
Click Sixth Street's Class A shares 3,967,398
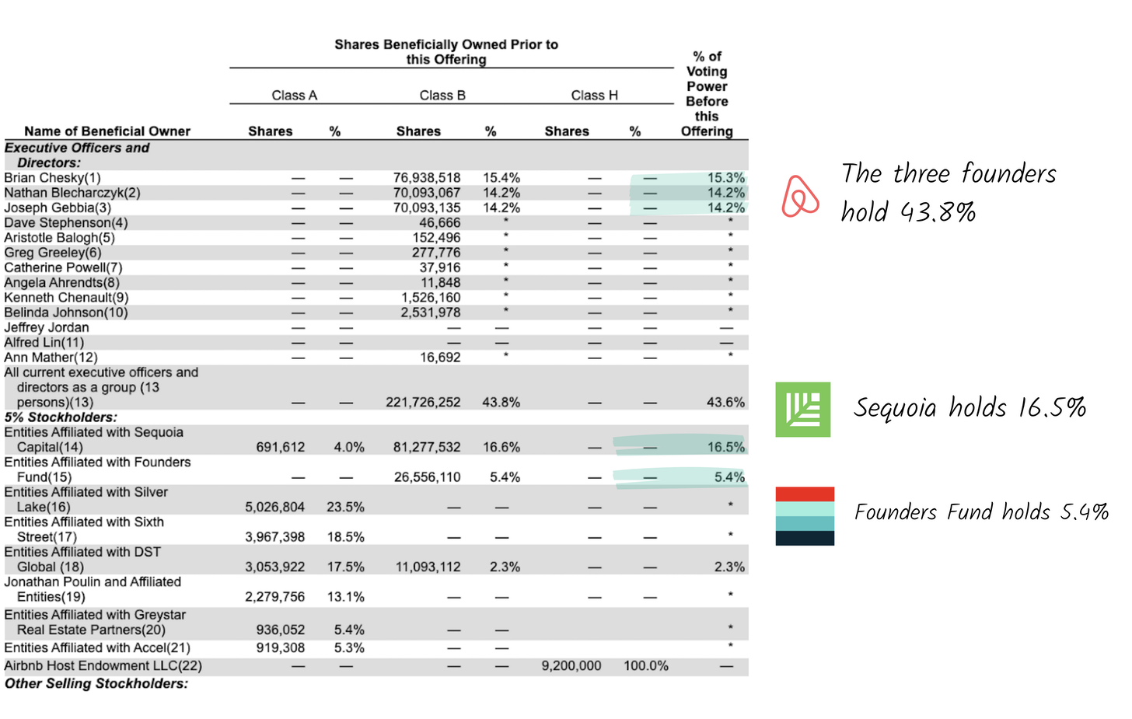(275, 537)
